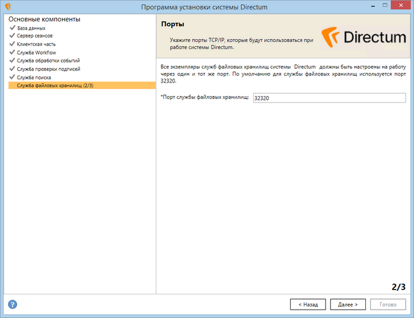
Task: Focus the file storage service port field
Action: tap(329, 98)
